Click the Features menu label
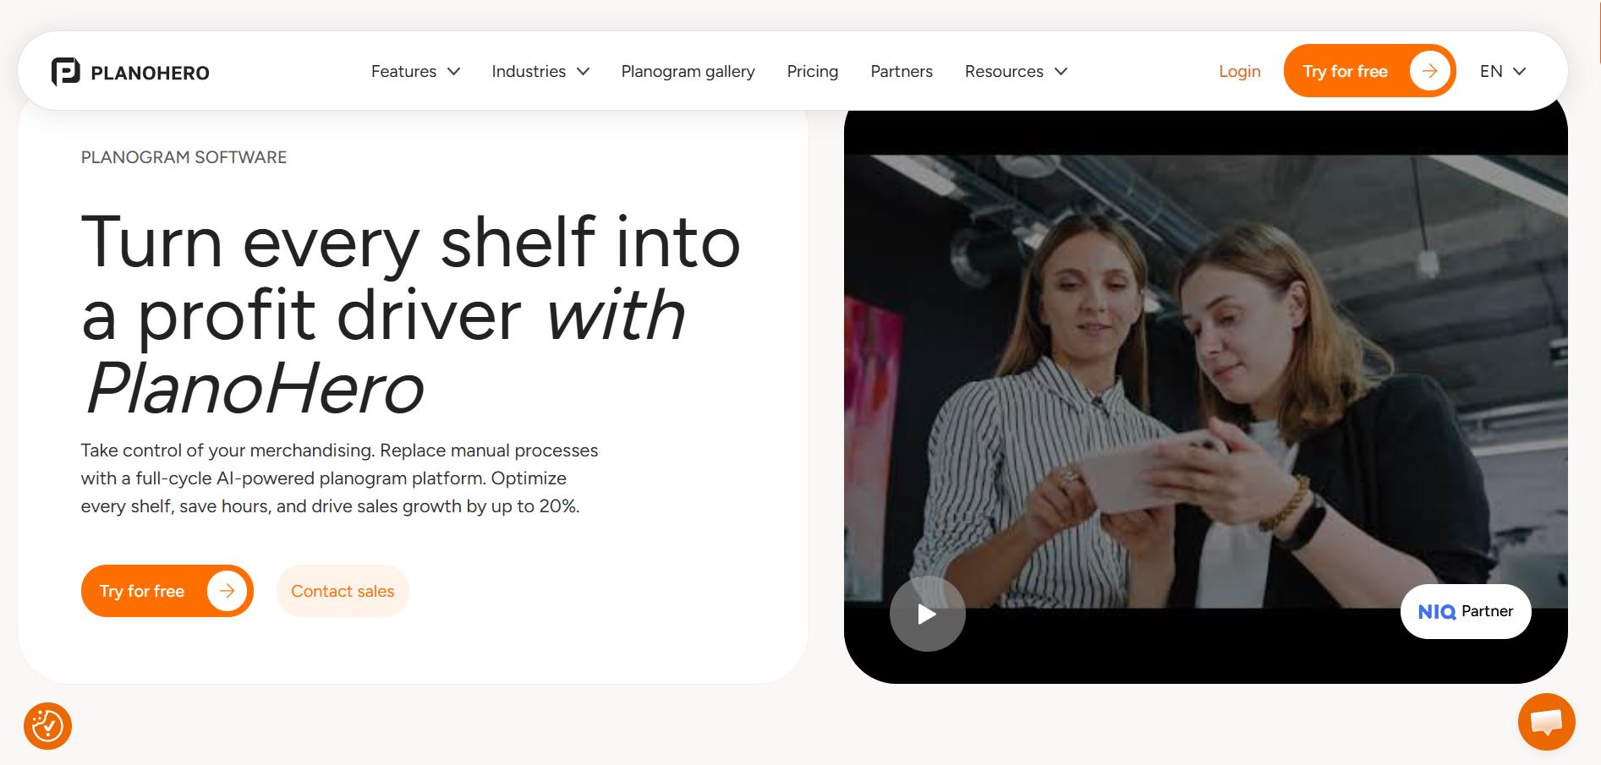This screenshot has height=765, width=1601. [403, 72]
